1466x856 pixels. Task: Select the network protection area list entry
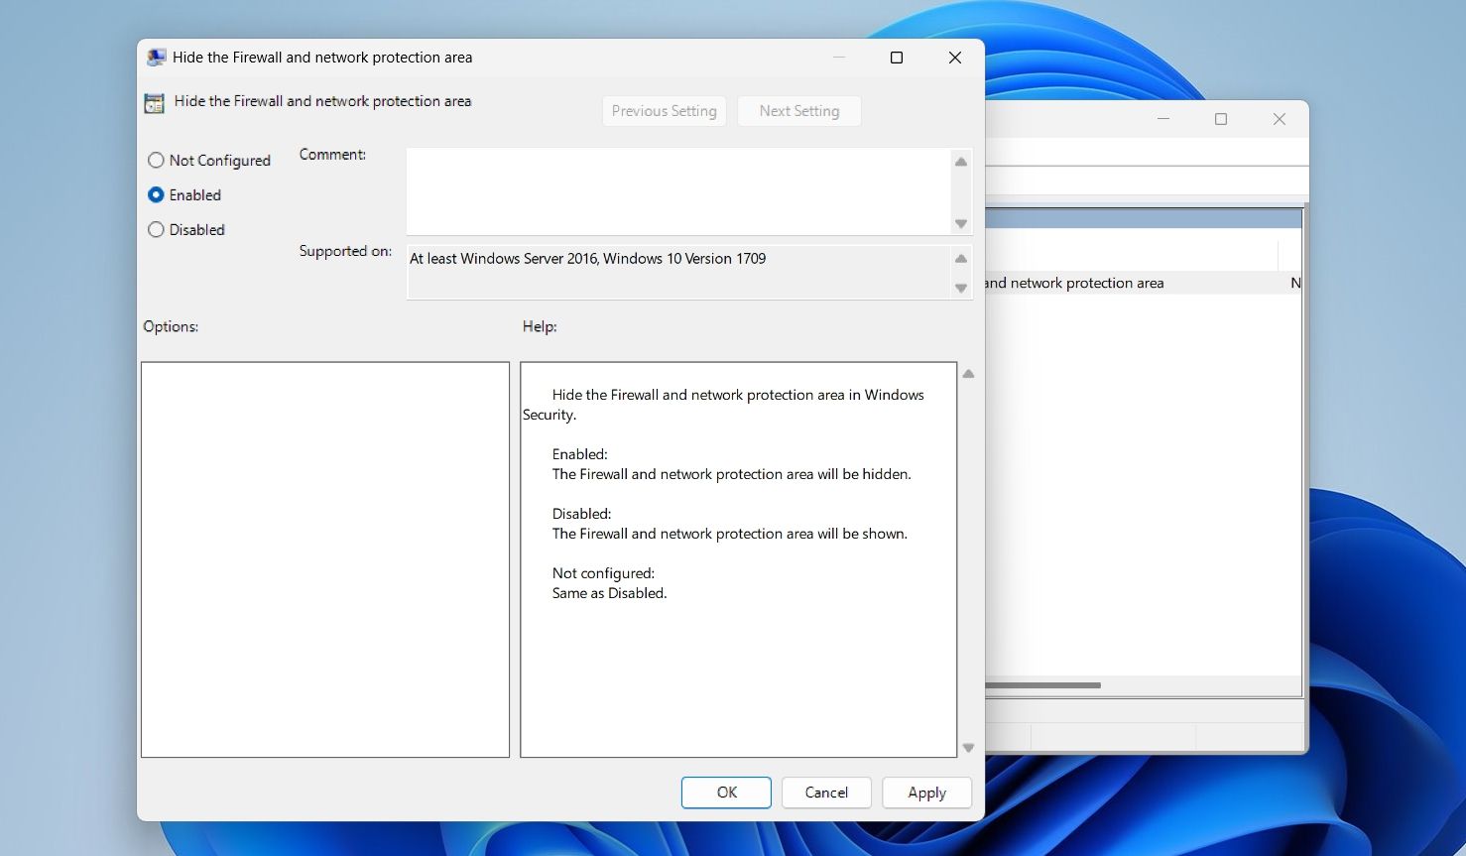coord(1073,284)
